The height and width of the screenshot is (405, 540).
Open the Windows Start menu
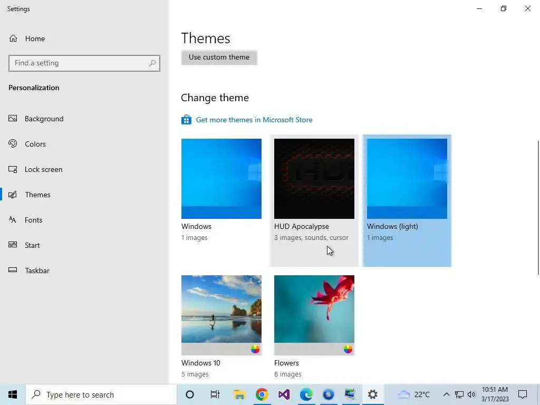tap(13, 394)
